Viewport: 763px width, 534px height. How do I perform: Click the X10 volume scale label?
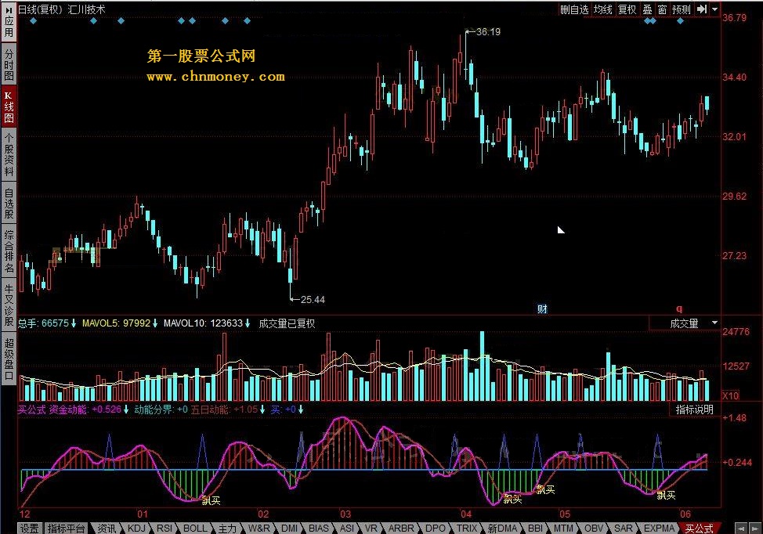coord(730,395)
